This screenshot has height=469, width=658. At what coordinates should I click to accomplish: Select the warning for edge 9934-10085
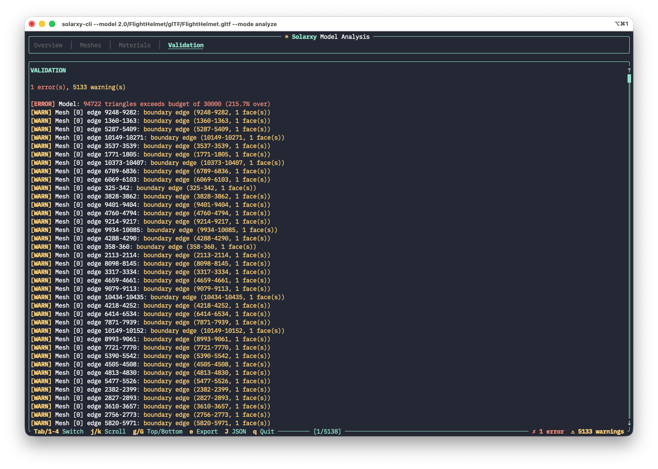[154, 230]
